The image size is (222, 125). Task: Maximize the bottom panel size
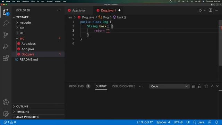coord(212,86)
